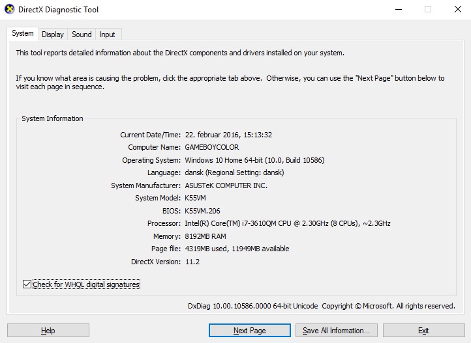Click the Intel Core i7-3610QM processor text
The image size is (471, 343).
click(x=288, y=223)
